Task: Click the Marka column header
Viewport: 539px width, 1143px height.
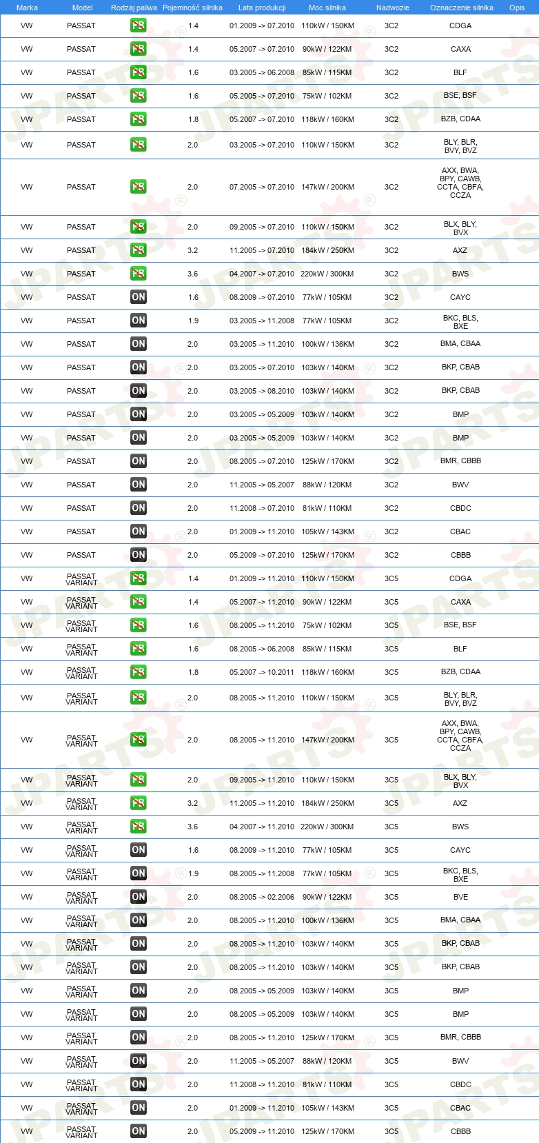Action: [x=27, y=8]
